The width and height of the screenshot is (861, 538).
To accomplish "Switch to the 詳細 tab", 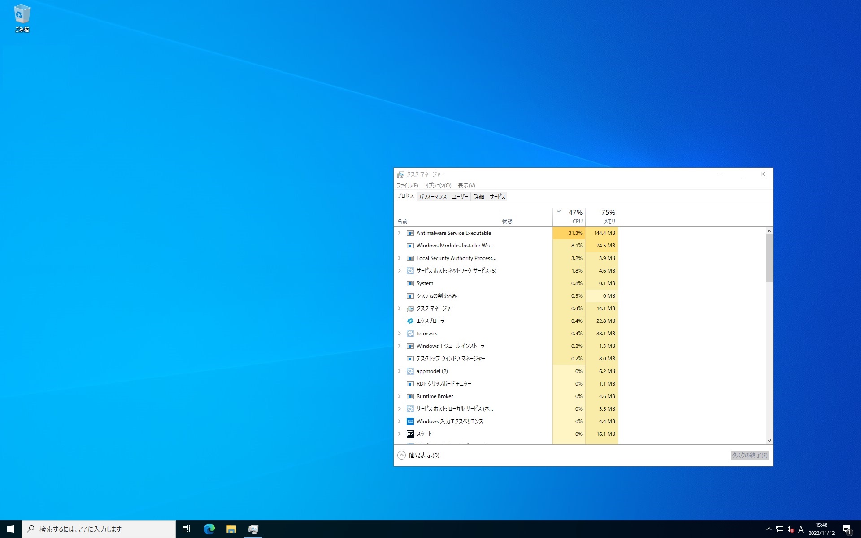I will click(479, 196).
